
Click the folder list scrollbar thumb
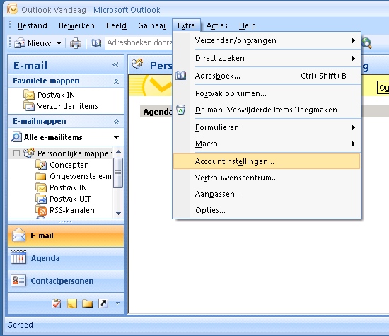point(118,173)
